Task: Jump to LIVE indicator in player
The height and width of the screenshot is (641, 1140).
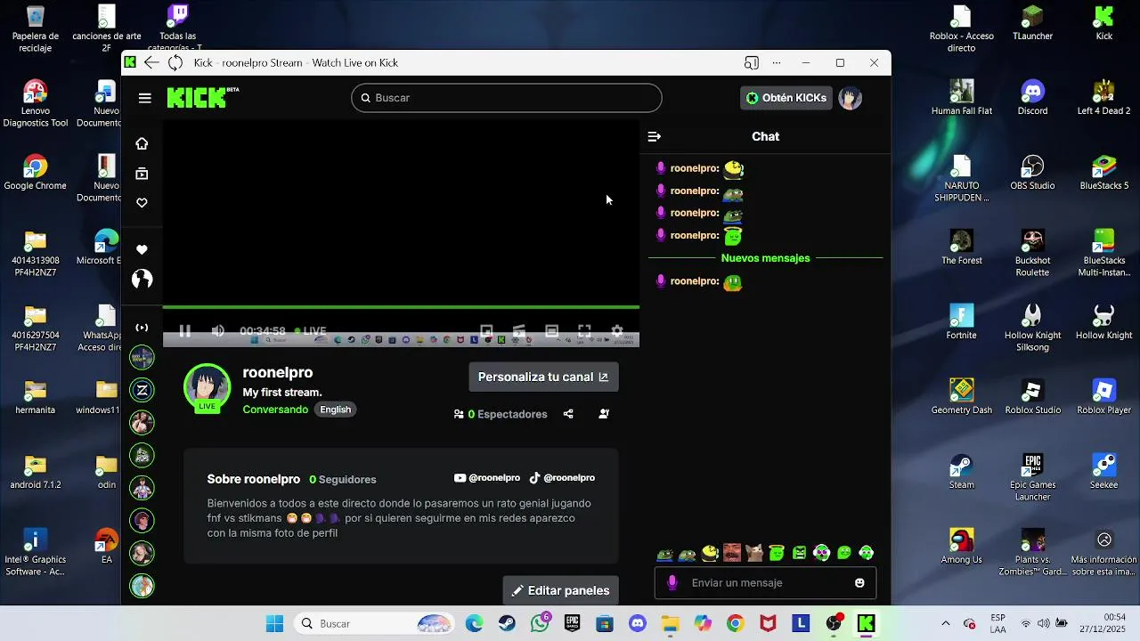Action: (x=310, y=330)
